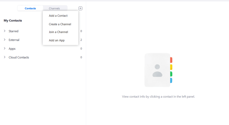Click the address book illustration's person silhouette
Viewport: 229px width, 125px height.
[157, 71]
